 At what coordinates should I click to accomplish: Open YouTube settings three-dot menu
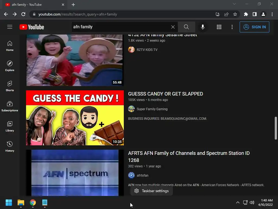pyautogui.click(x=232, y=27)
